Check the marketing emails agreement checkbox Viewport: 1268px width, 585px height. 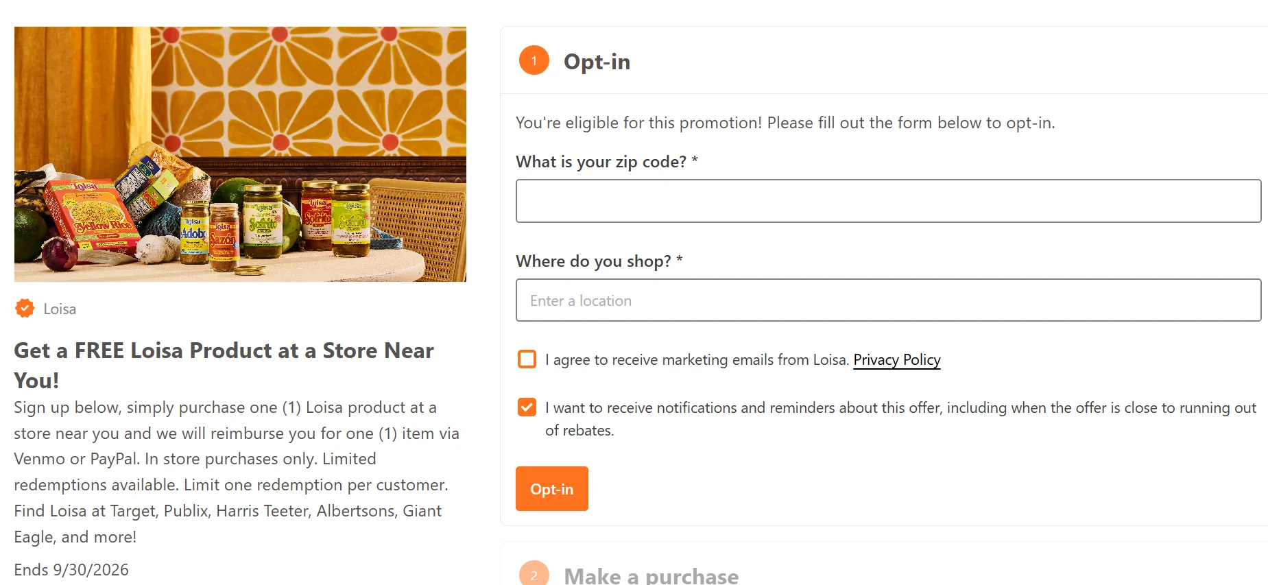point(527,359)
